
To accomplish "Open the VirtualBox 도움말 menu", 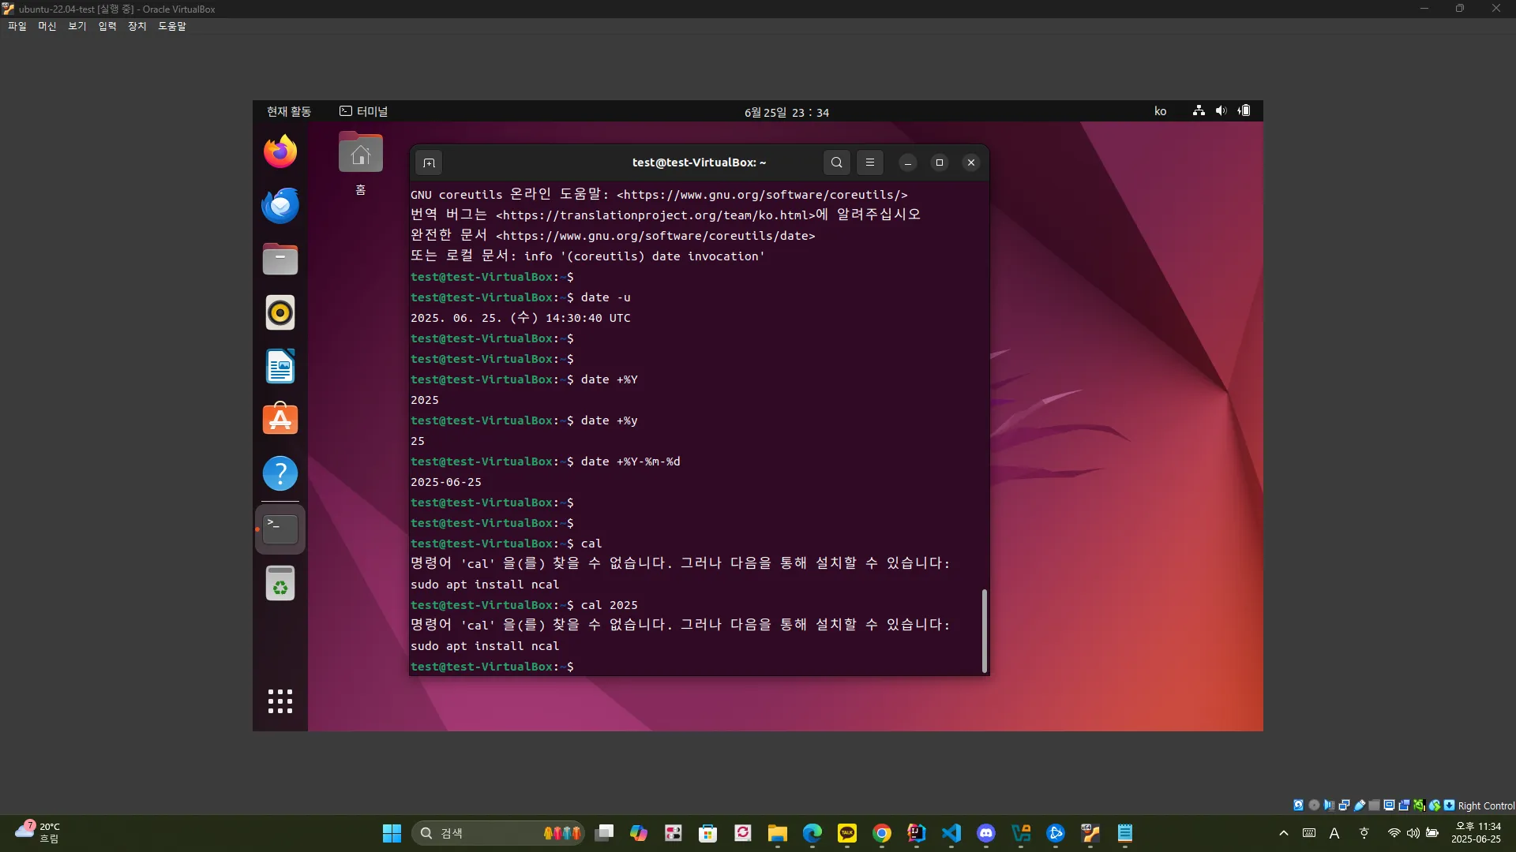I will pyautogui.click(x=172, y=26).
